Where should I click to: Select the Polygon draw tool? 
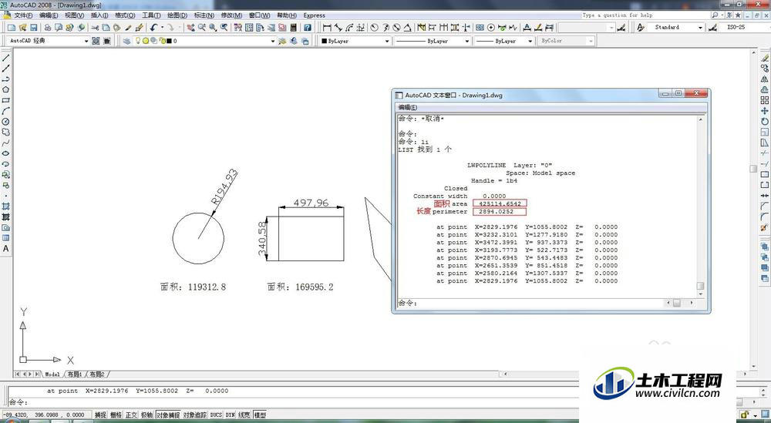[x=6, y=89]
